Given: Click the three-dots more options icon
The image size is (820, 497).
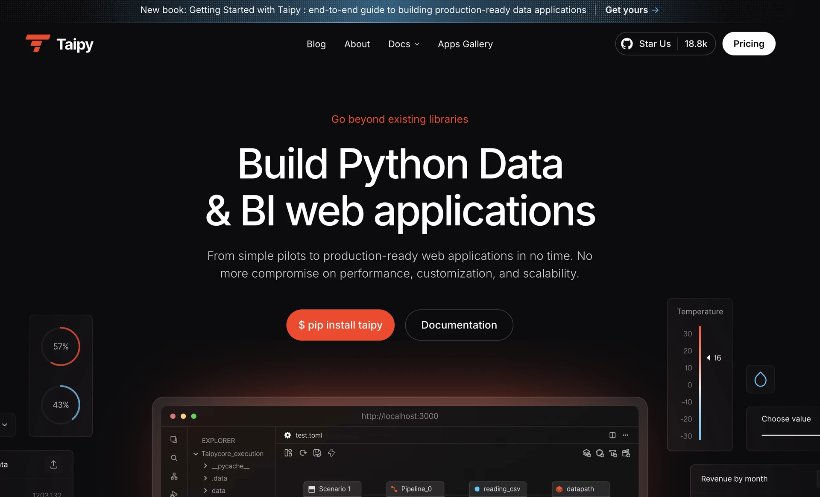Looking at the screenshot, I should 626,435.
